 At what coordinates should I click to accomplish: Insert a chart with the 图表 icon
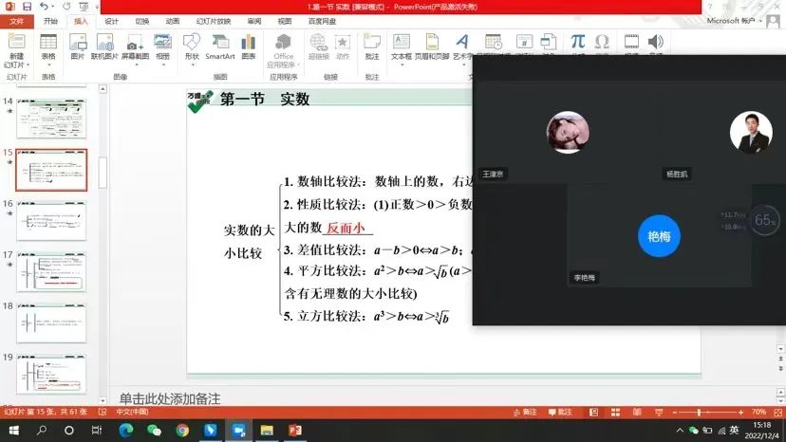pos(249,46)
